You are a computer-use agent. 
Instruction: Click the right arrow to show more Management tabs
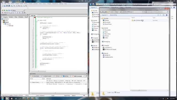coord(28,17)
